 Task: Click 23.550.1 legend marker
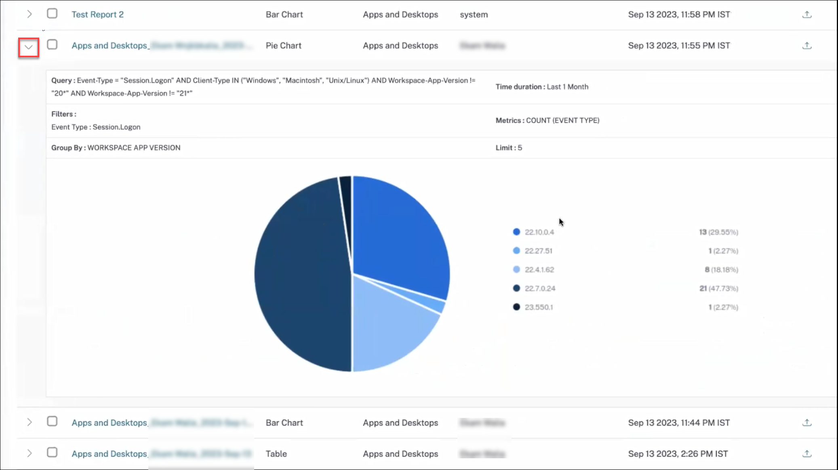[516, 307]
